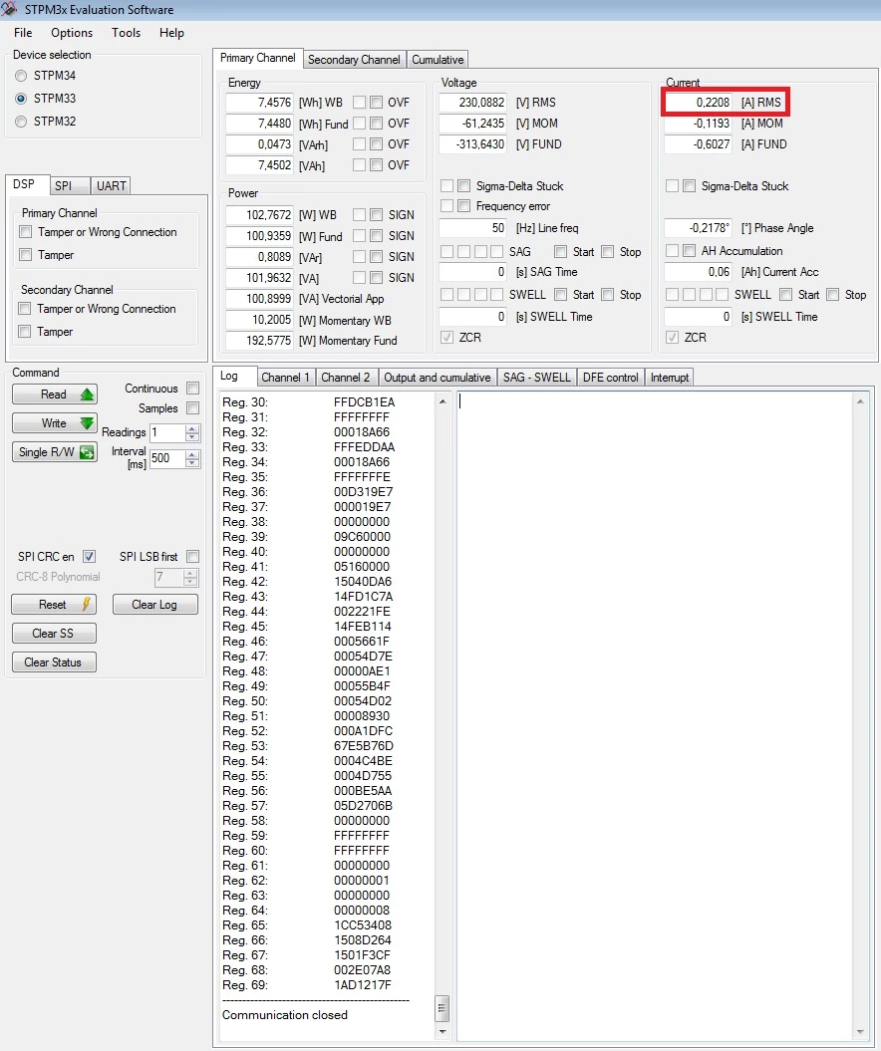Click the log list scroll down arrow
This screenshot has height=1051, width=881.
coord(441,1031)
